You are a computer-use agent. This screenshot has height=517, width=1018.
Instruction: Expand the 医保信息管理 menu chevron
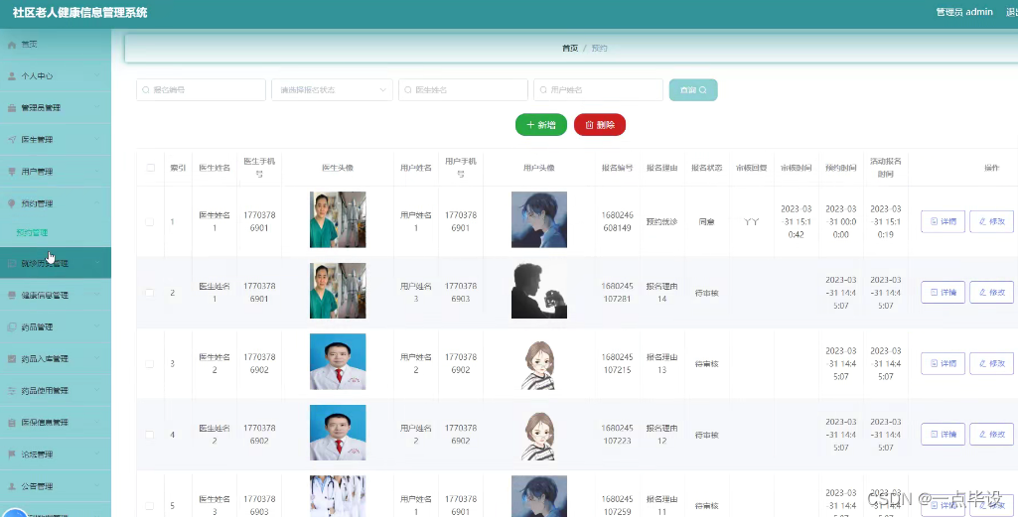pyautogui.click(x=96, y=423)
